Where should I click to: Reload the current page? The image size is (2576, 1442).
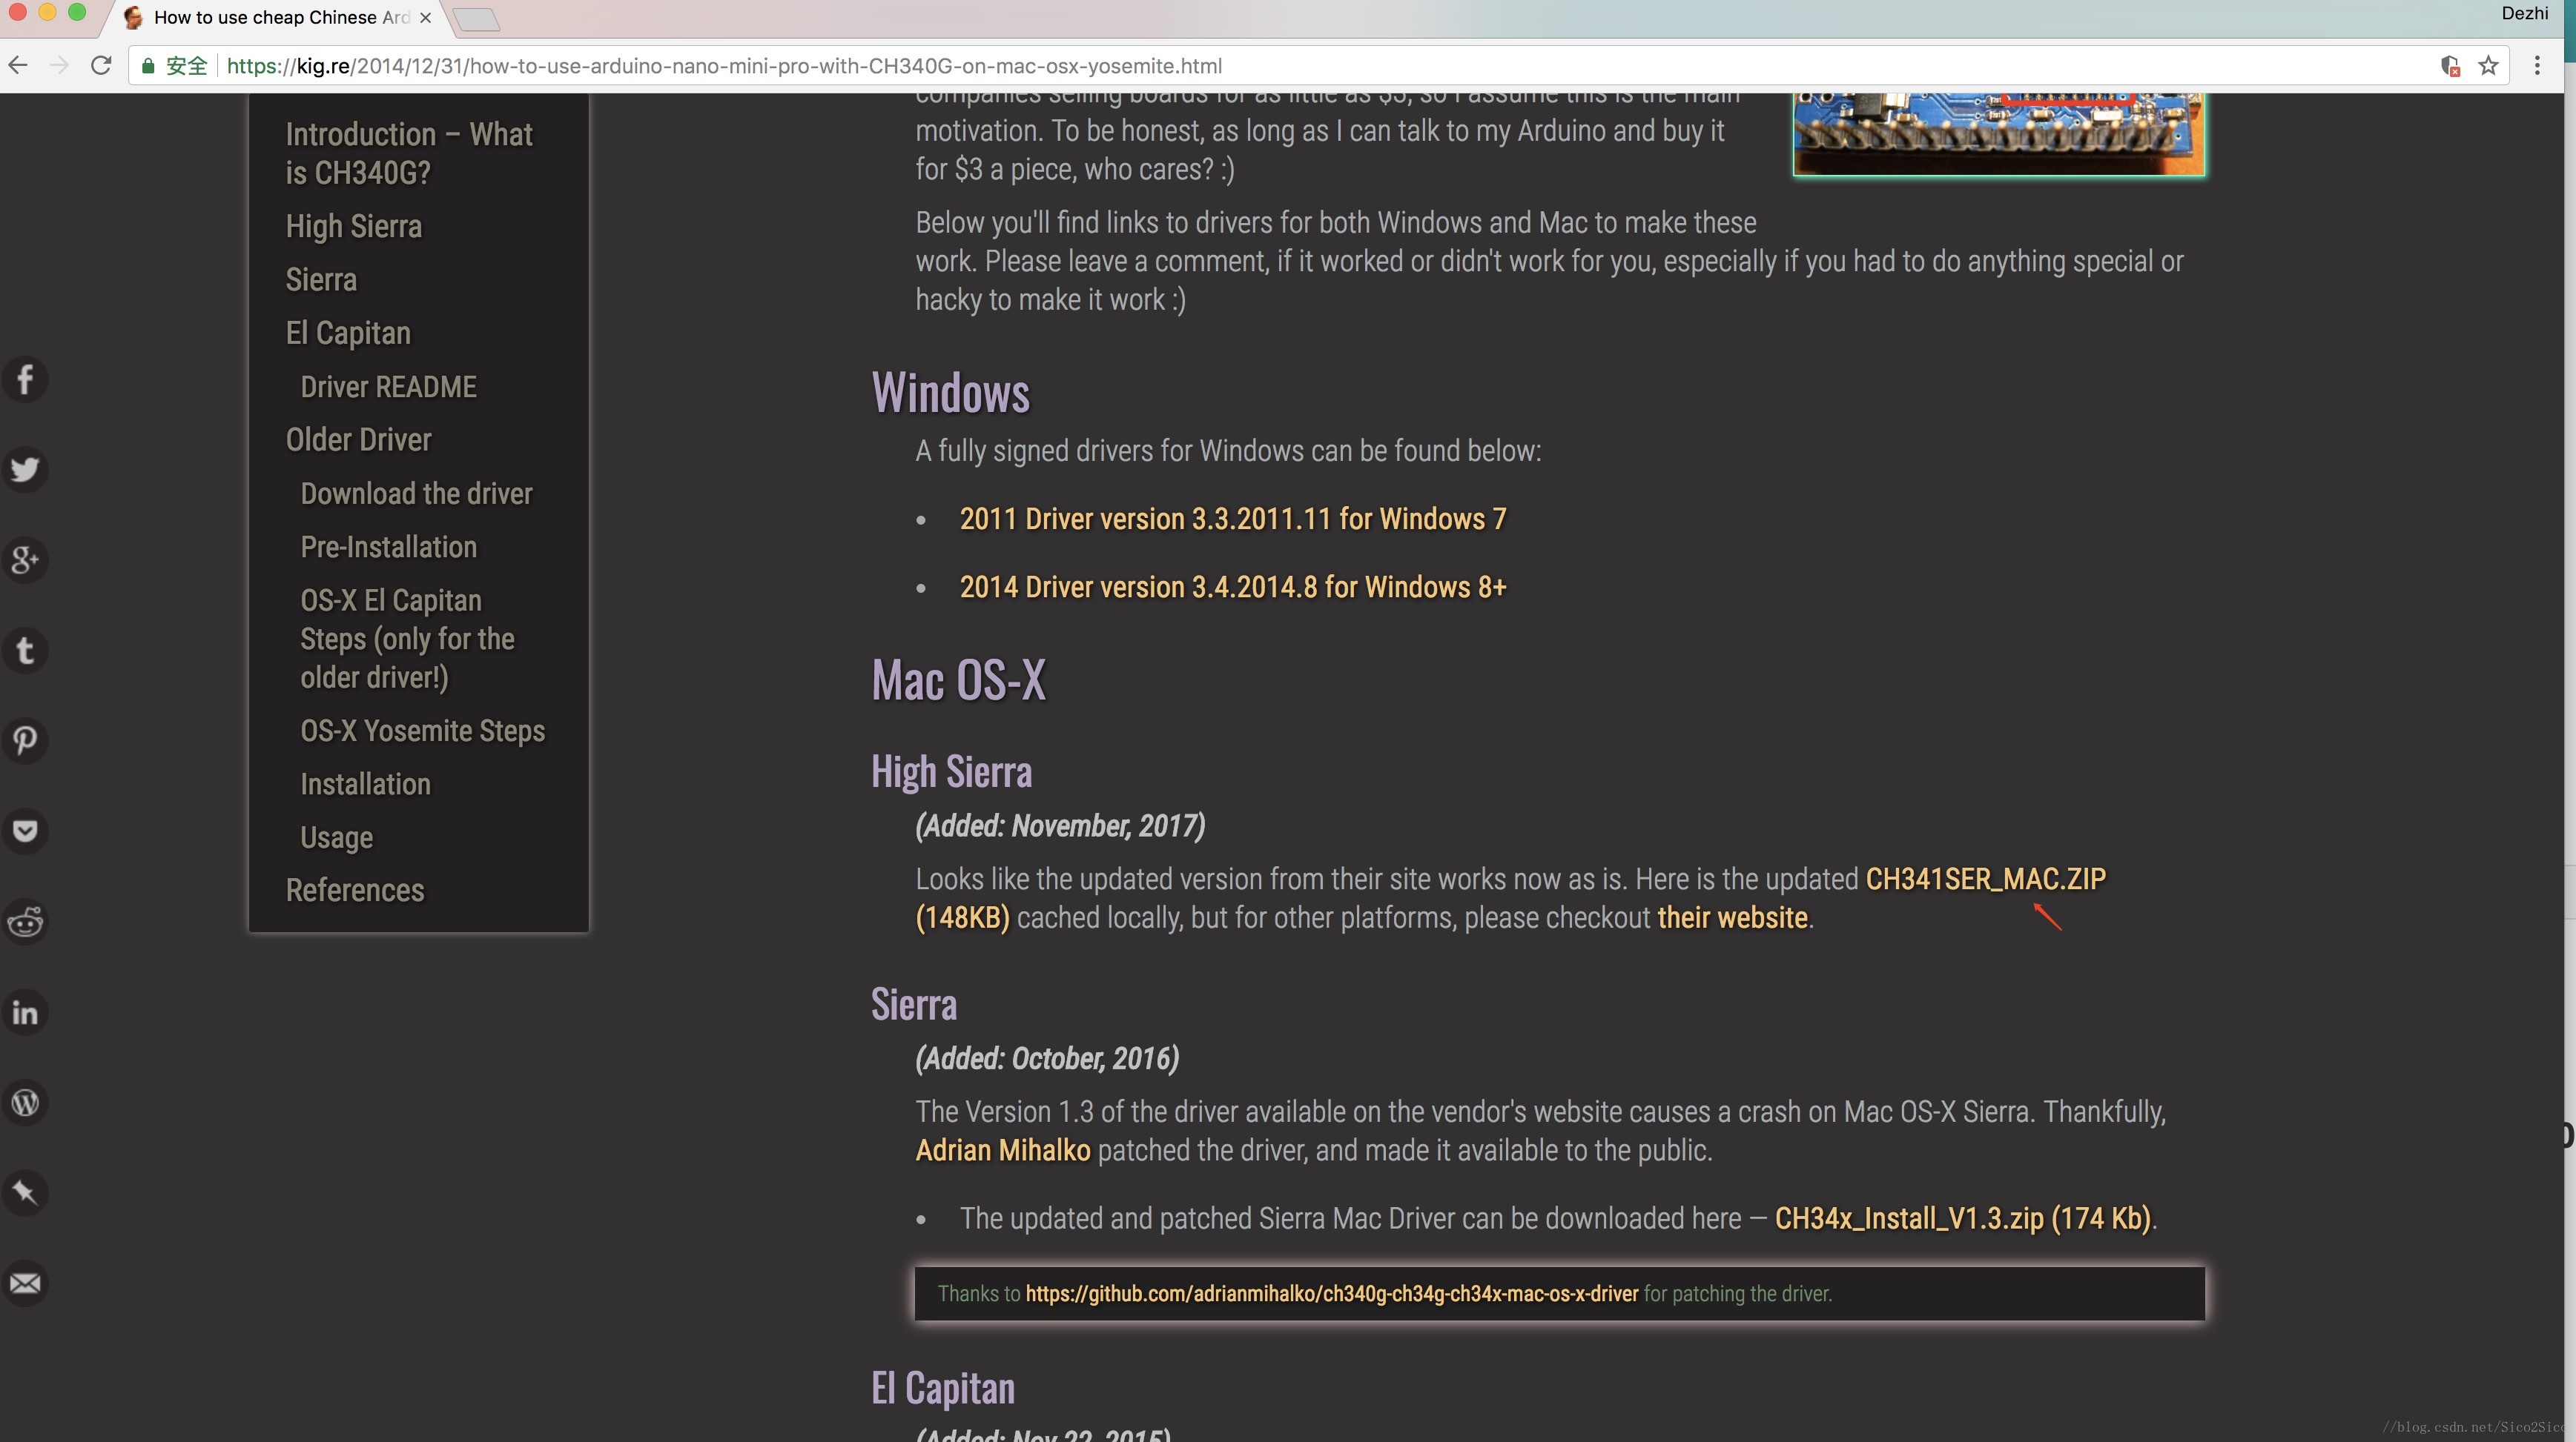(101, 66)
